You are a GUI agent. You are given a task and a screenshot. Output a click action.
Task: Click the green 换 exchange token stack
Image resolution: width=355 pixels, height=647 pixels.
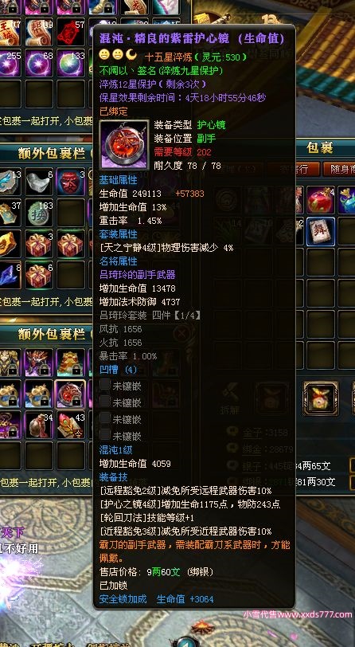tap(39, 214)
